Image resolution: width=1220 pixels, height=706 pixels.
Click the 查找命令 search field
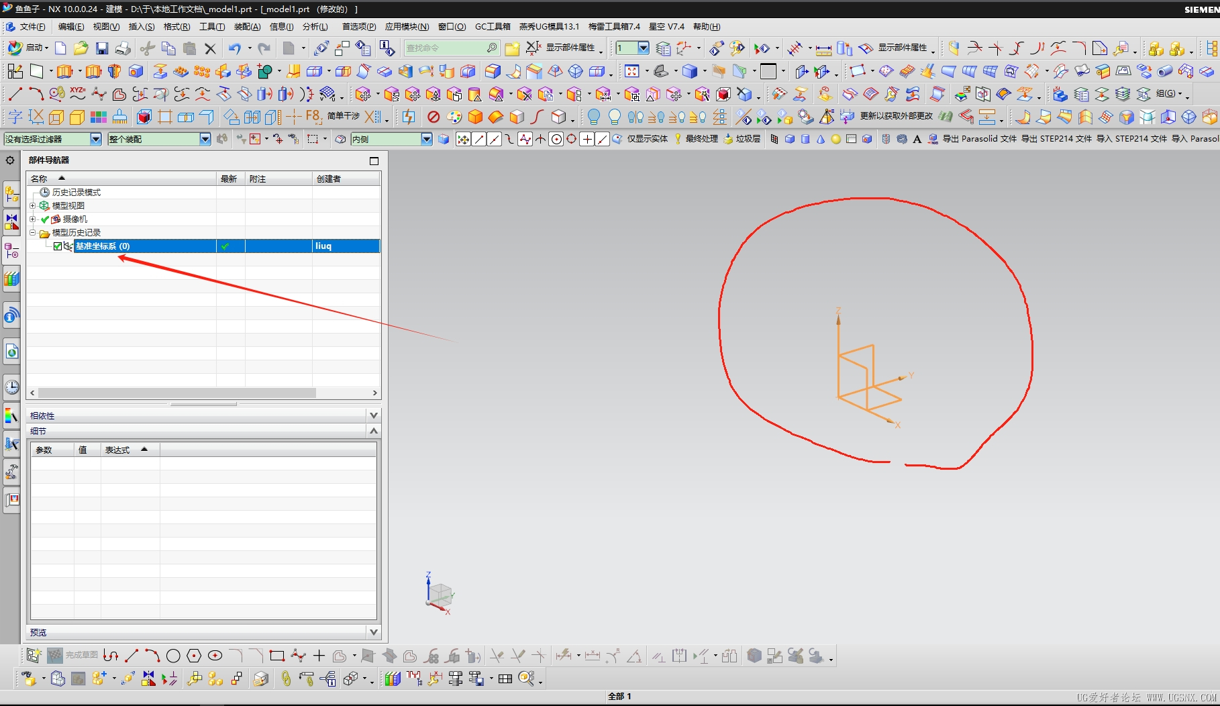(x=452, y=48)
